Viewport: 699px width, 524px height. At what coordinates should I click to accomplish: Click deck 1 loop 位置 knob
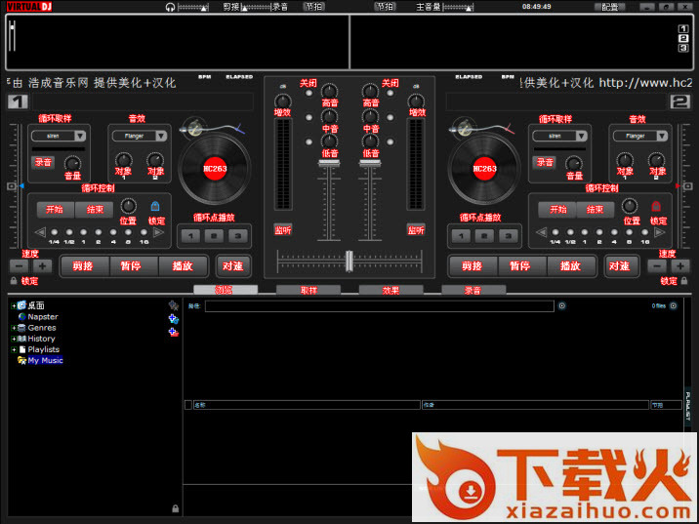click(x=129, y=206)
